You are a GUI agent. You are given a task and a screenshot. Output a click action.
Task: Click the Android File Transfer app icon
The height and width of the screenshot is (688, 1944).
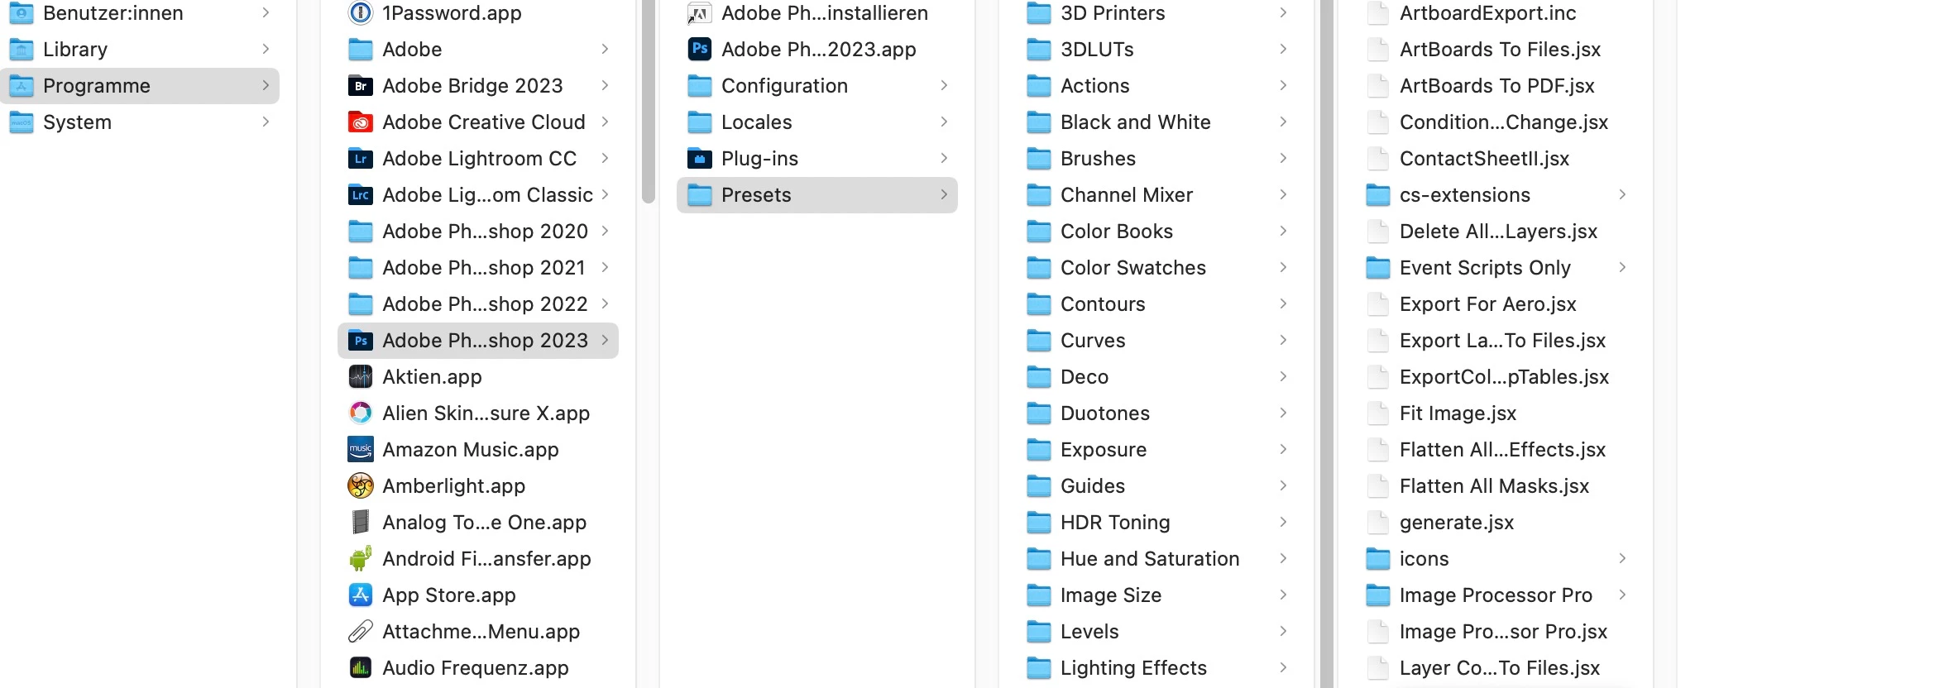(x=361, y=559)
